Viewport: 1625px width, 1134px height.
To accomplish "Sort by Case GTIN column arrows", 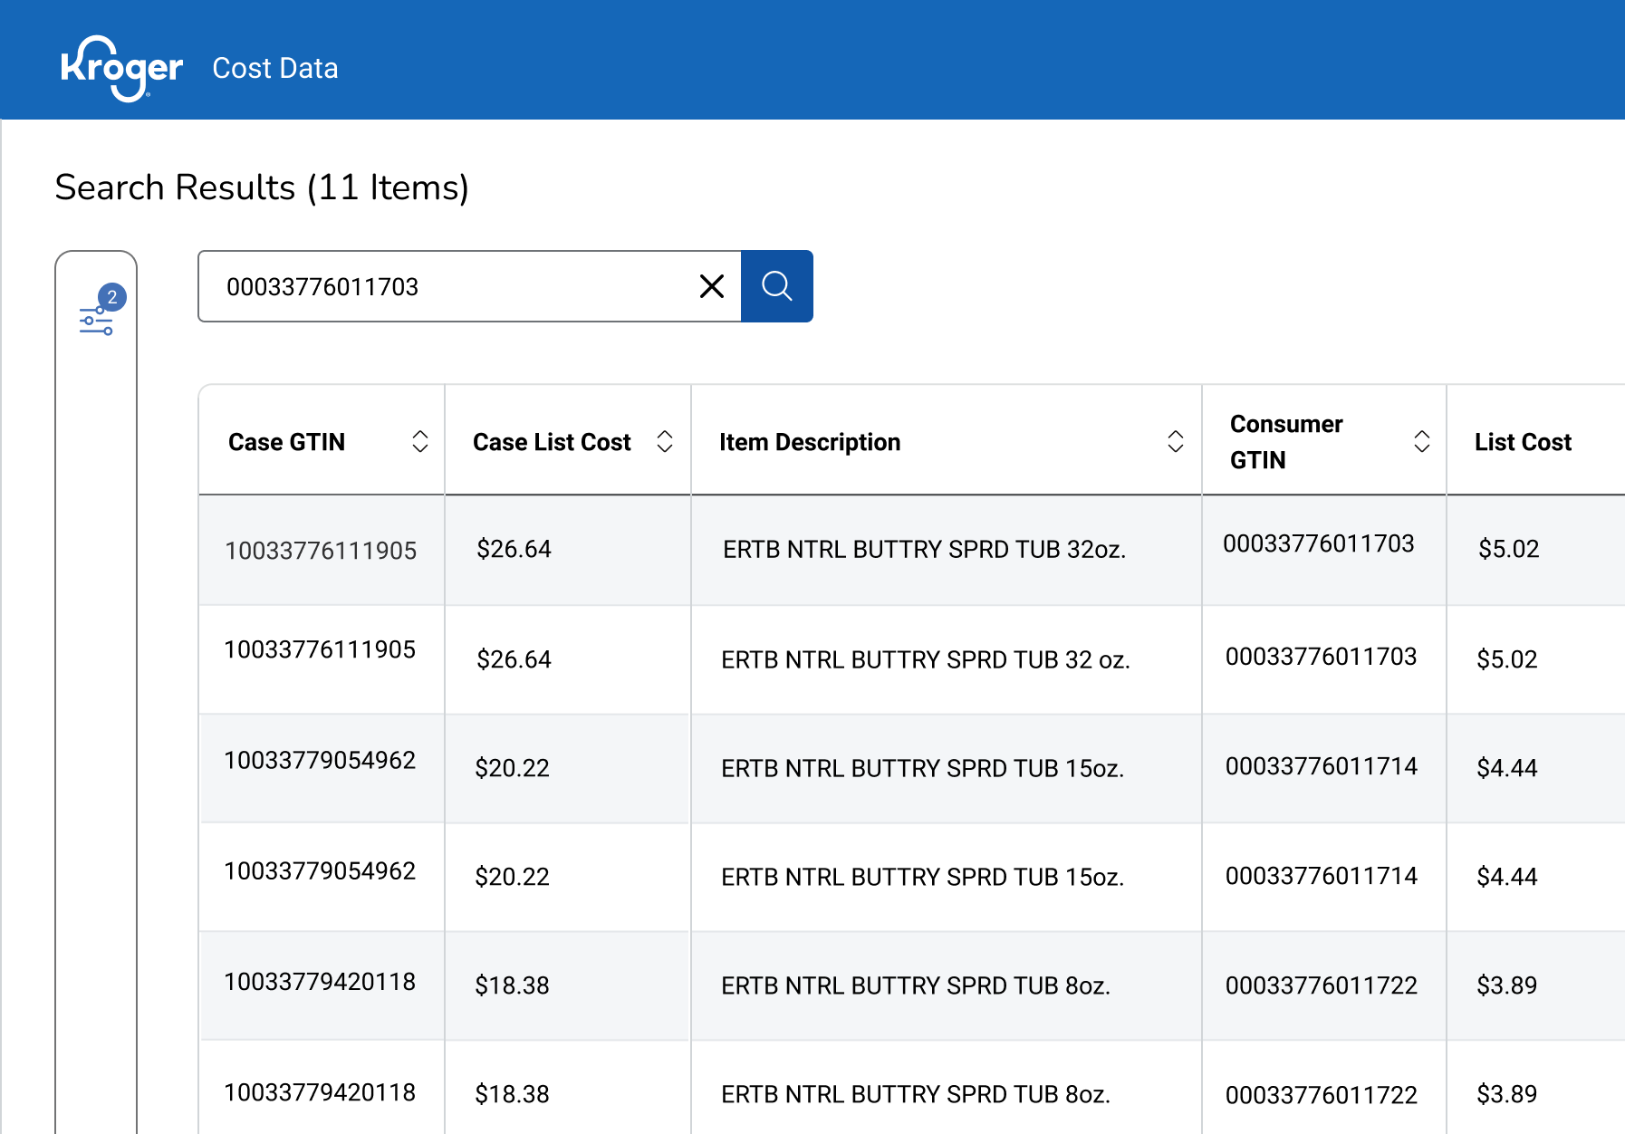I will pyautogui.click(x=420, y=441).
